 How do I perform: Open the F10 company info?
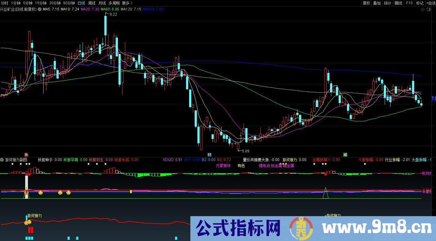click(409, 3)
